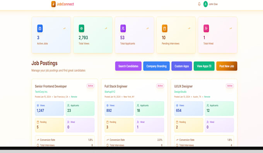Image resolution: width=263 pixels, height=153 pixels.
Task: Click the 53 Total Applicants number
Action: 123,37
